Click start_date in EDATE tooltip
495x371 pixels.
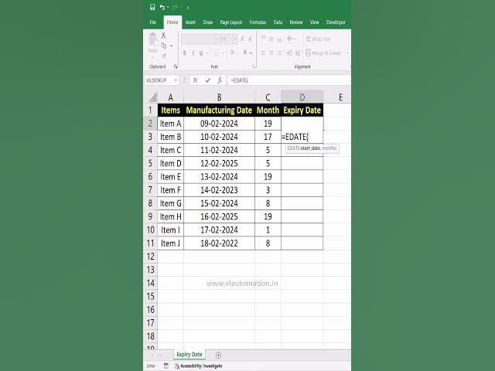pos(311,148)
